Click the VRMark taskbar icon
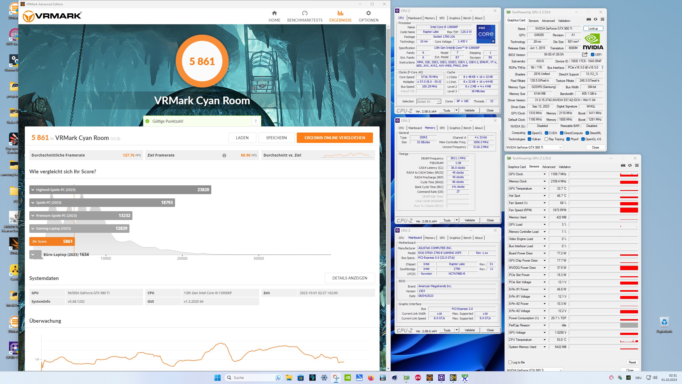 pos(429,378)
